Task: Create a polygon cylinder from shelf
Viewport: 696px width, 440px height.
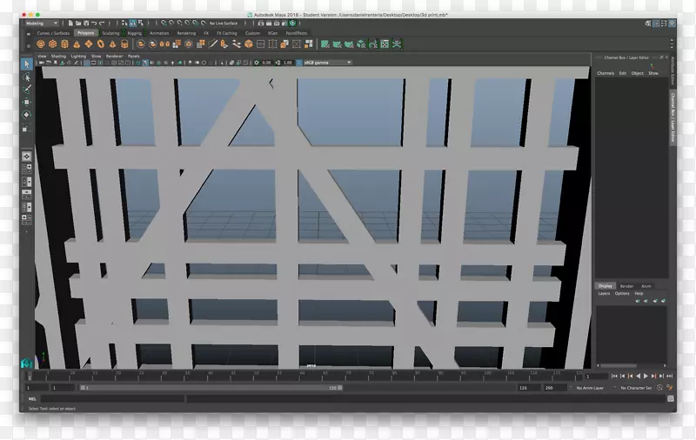Action: pos(64,43)
